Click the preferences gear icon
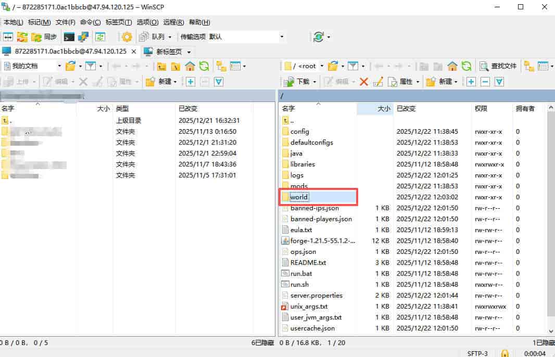This screenshot has height=357, width=555. point(127,37)
